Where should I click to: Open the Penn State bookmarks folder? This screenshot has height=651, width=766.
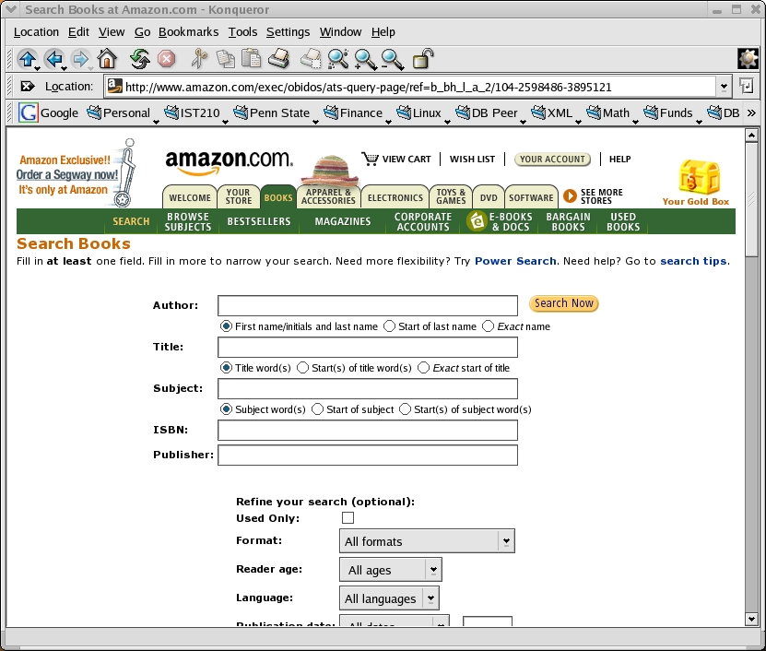tap(276, 112)
